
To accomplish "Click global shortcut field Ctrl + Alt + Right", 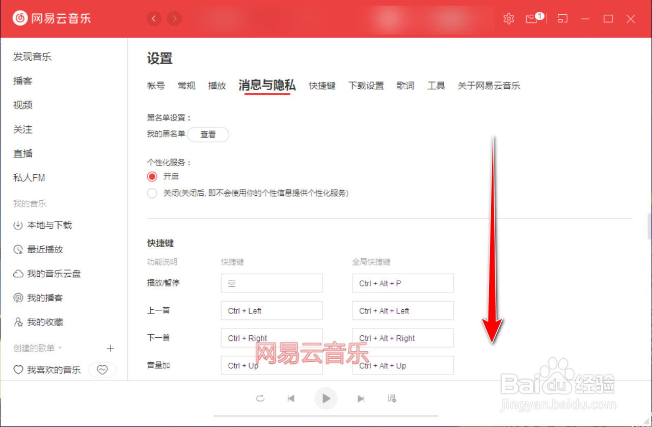I will coord(403,338).
